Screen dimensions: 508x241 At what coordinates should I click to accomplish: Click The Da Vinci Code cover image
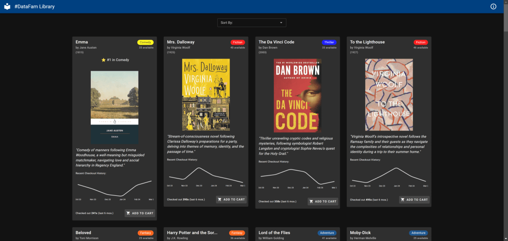pyautogui.click(x=298, y=95)
